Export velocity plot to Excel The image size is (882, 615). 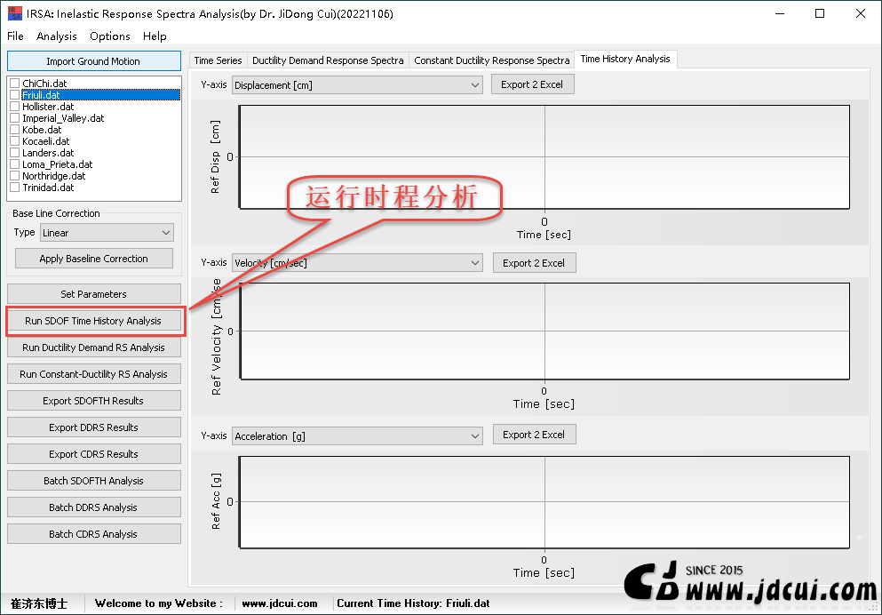point(535,263)
